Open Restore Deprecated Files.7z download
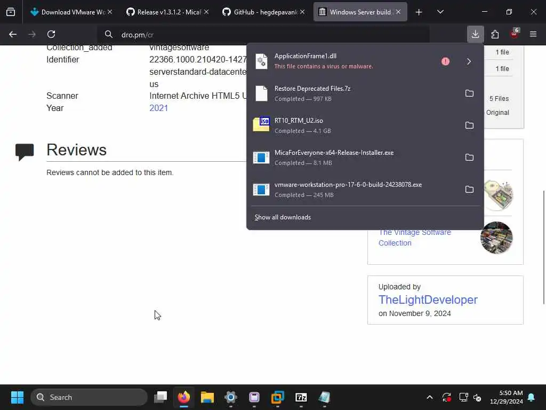 (x=354, y=93)
